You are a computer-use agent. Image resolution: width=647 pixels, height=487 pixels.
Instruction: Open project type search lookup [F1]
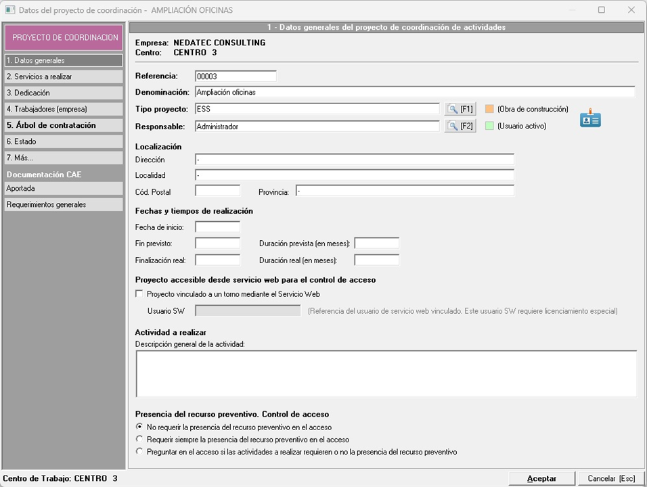point(460,109)
